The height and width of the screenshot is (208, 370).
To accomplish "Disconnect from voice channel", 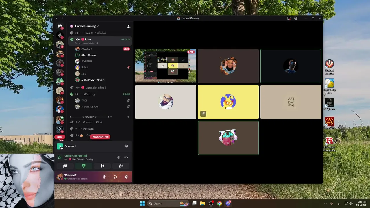I will coord(126,157).
